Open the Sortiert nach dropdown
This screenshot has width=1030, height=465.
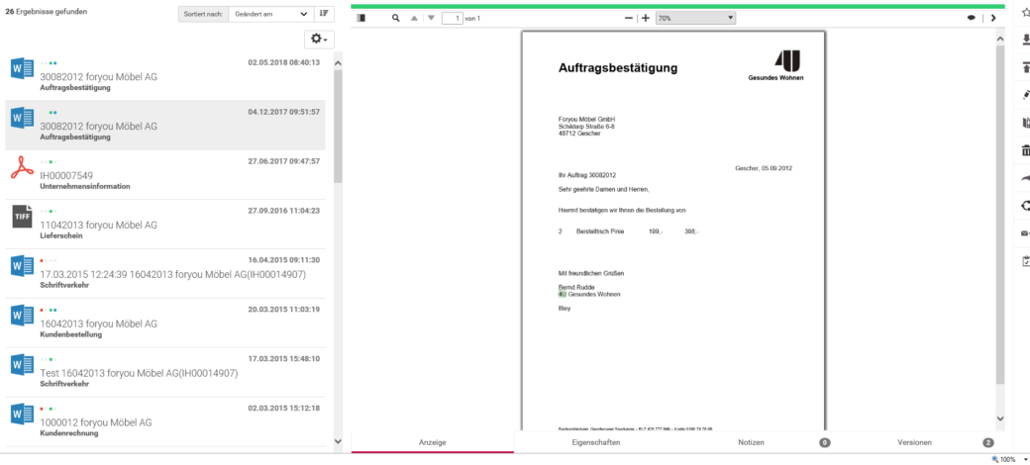tap(271, 14)
